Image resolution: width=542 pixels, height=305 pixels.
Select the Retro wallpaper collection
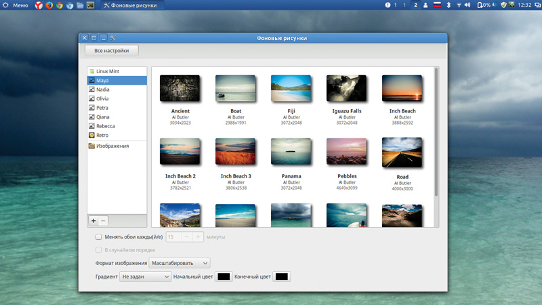tap(102, 135)
